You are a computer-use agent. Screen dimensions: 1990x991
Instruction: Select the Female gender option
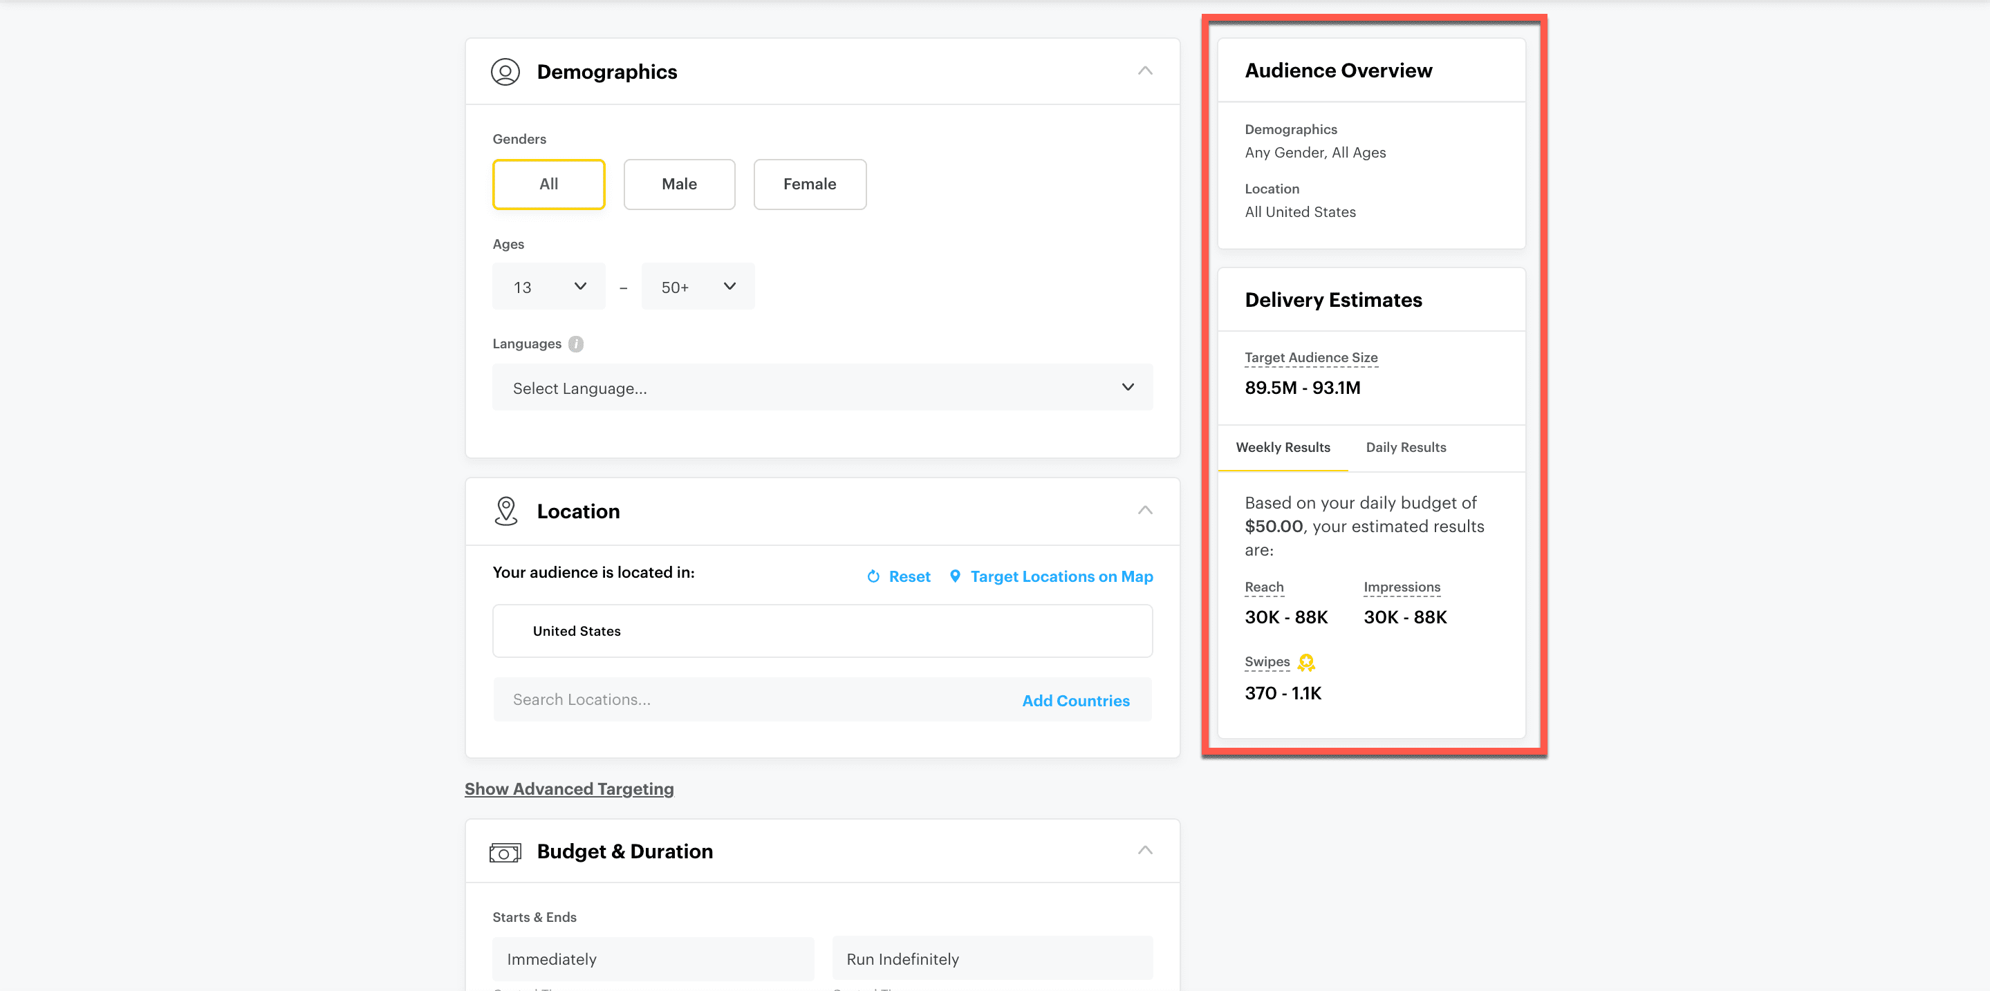809,185
